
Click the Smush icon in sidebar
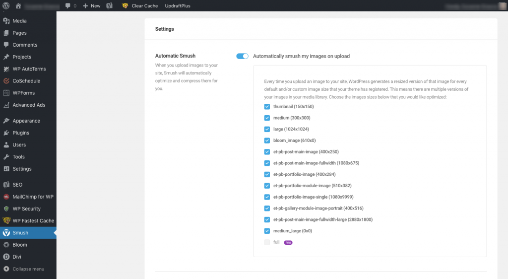(x=6, y=233)
